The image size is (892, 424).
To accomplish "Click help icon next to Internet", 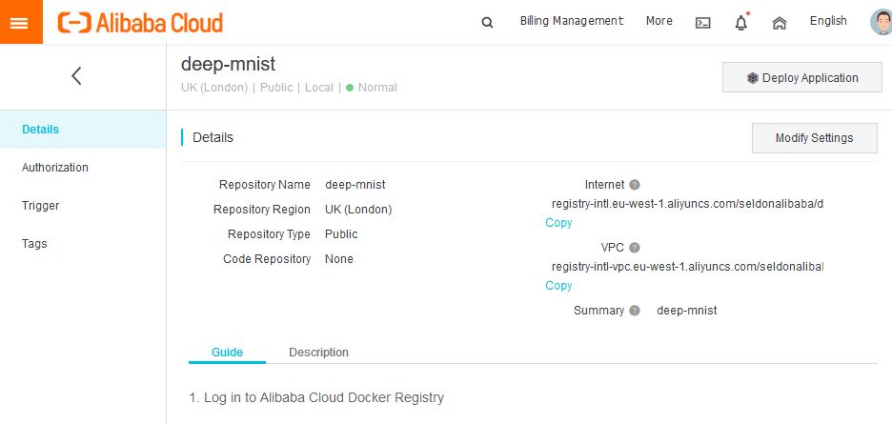I will [635, 185].
